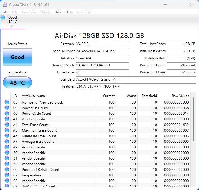Select the Power off Retract Count attribute name

(40, 170)
